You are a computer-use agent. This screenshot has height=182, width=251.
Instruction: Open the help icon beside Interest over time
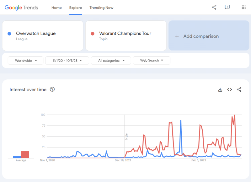[52, 89]
